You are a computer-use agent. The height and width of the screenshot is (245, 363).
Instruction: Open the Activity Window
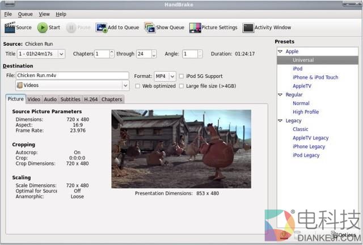[x=248, y=27]
